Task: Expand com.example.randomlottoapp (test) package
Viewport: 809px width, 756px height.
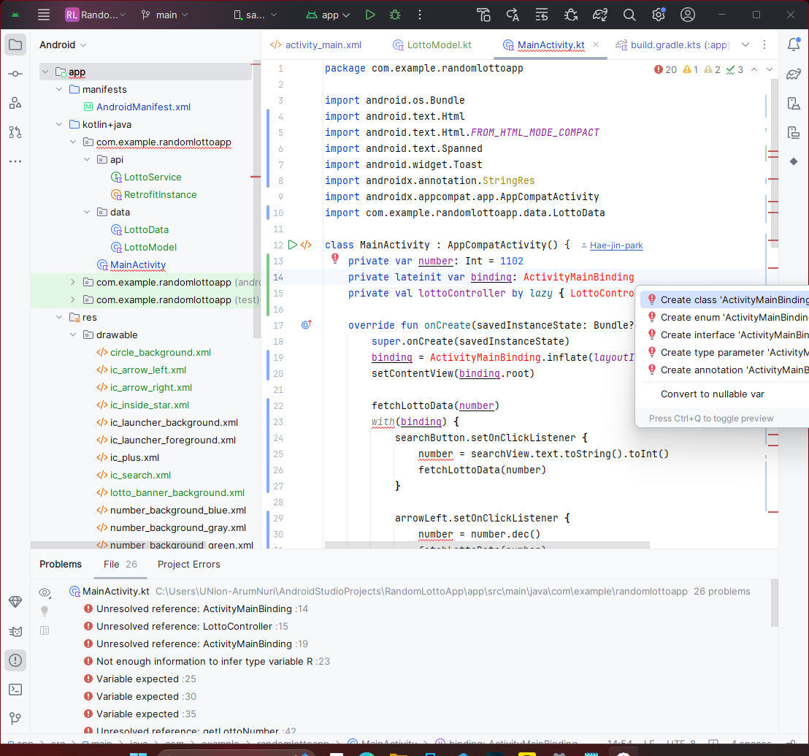Action: (x=73, y=299)
